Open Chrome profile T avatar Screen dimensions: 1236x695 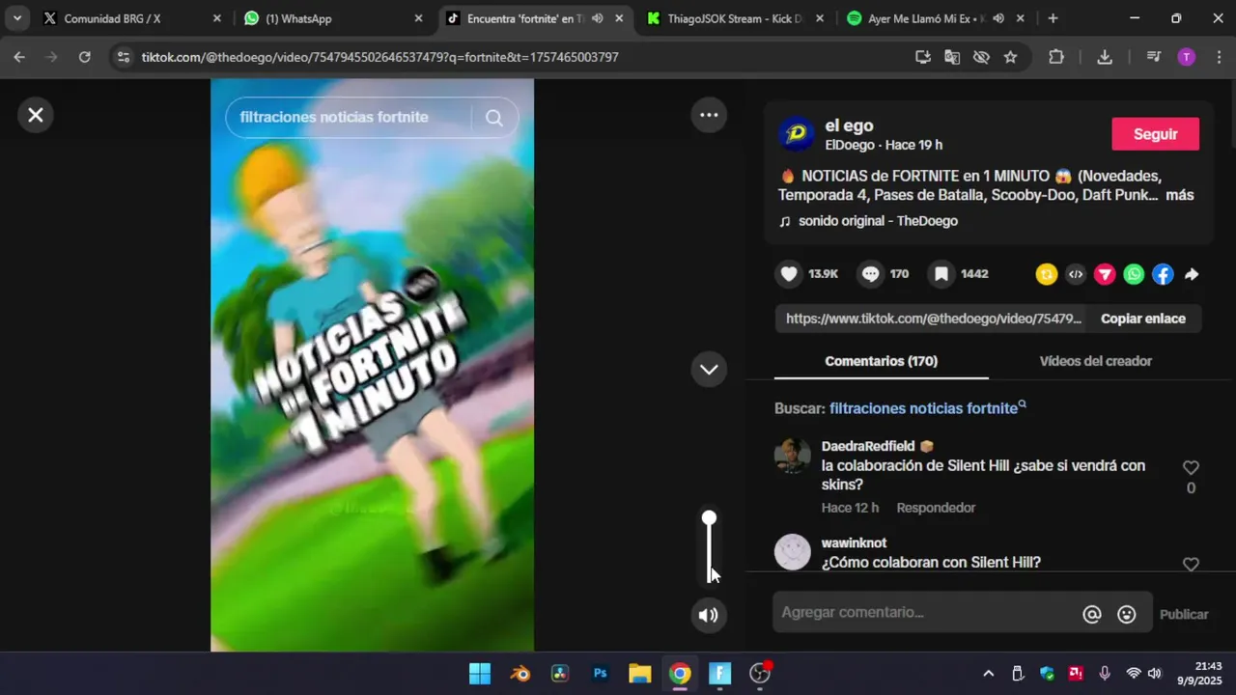tap(1186, 57)
